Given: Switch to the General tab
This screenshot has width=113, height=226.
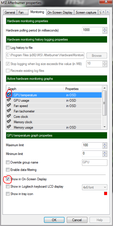Looking at the screenshot, I should tap(10, 12).
